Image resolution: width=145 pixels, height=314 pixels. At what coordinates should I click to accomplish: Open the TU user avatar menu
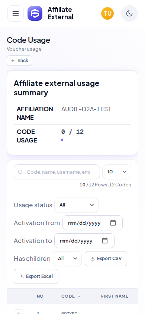click(107, 13)
